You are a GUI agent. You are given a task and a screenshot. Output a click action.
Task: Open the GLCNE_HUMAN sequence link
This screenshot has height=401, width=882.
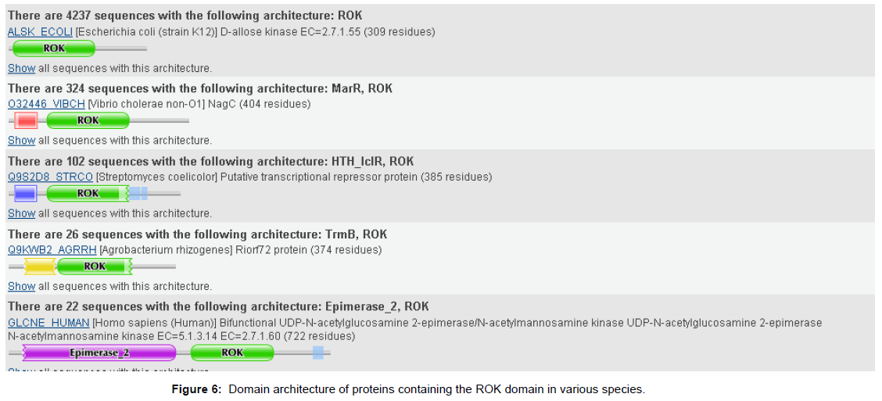point(48,323)
